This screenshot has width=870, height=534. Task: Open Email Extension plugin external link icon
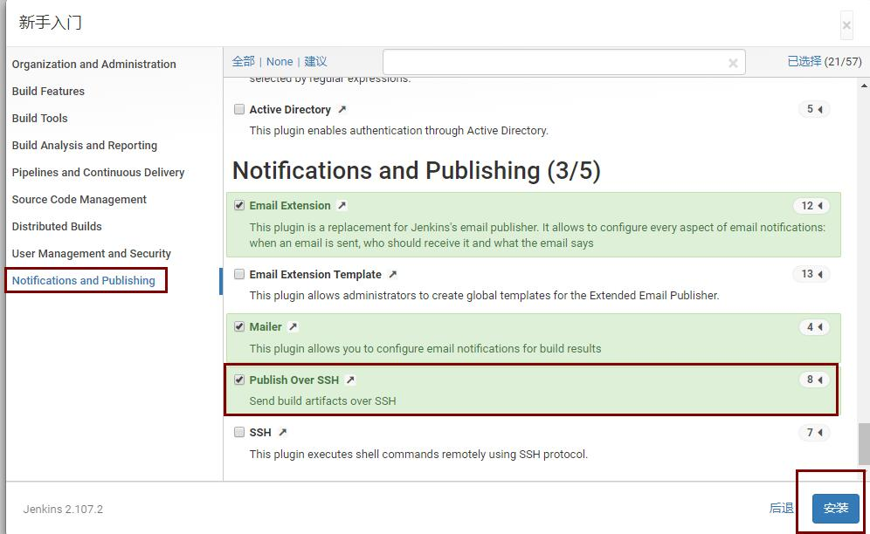click(x=342, y=205)
